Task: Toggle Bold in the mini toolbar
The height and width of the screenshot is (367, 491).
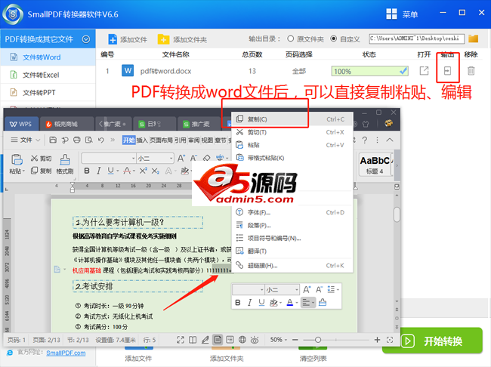Action: pos(238,303)
